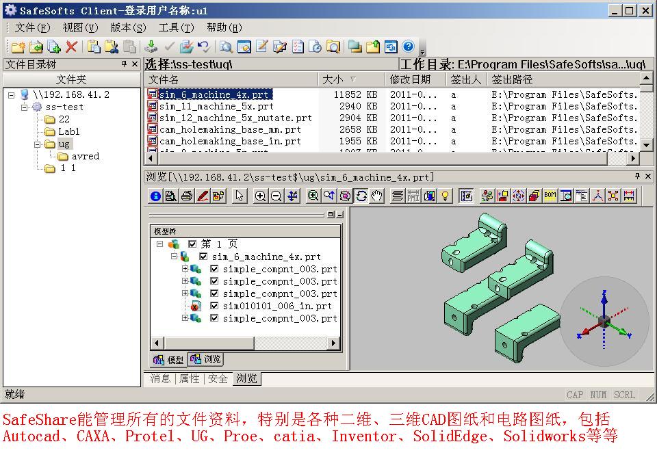Click the 修改日期 column header
The height and width of the screenshot is (457, 657).
[415, 79]
